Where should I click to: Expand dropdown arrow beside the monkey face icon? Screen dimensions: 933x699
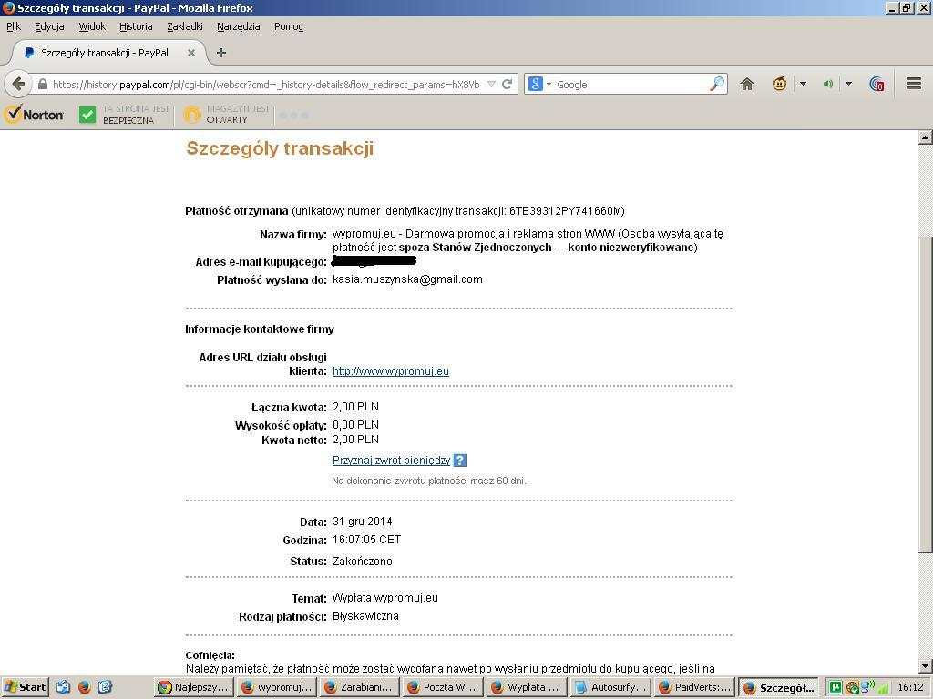click(803, 84)
